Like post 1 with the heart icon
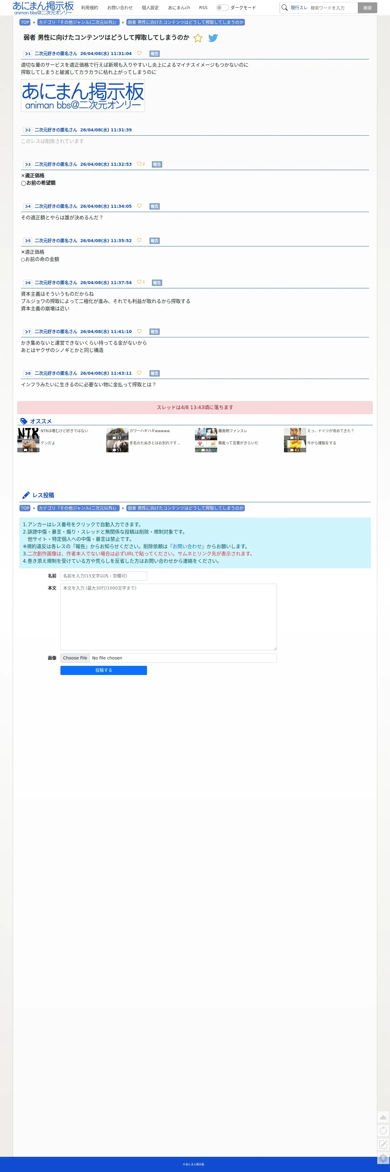This screenshot has width=390, height=1172. (139, 53)
